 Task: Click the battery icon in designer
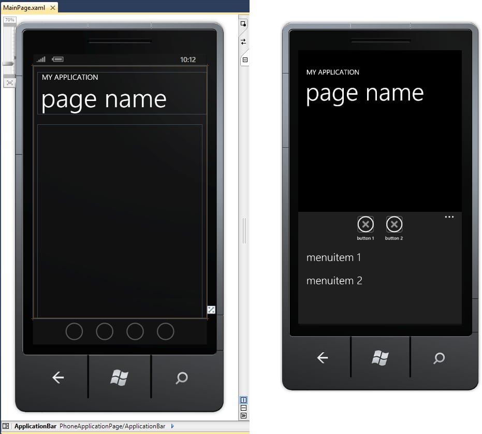click(58, 59)
